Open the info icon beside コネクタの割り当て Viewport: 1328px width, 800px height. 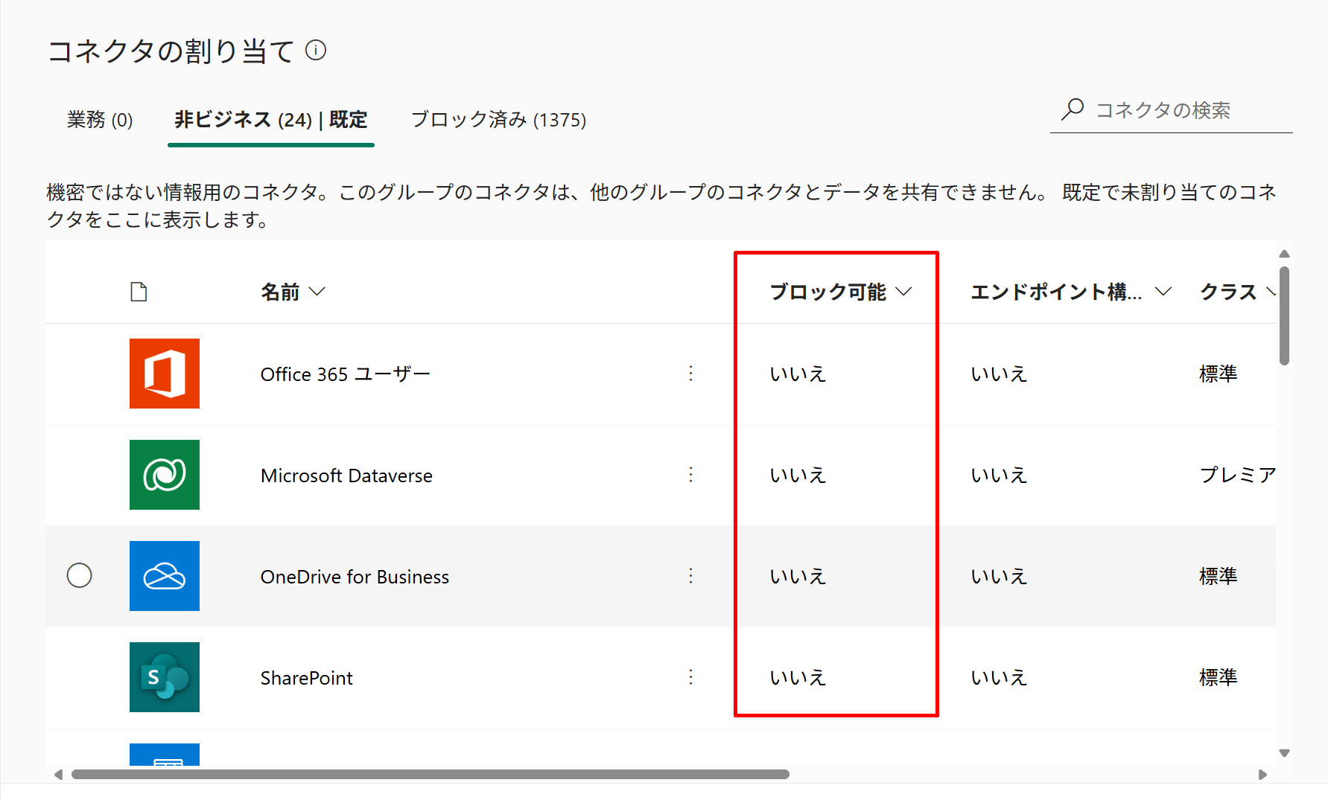[316, 51]
